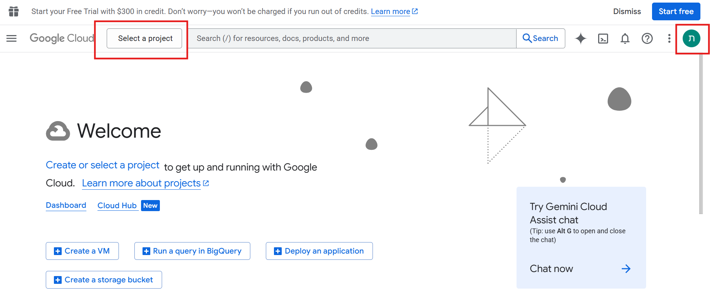Dismiss the free trial banner
Viewport: 710px width, 296px height.
[x=627, y=11]
